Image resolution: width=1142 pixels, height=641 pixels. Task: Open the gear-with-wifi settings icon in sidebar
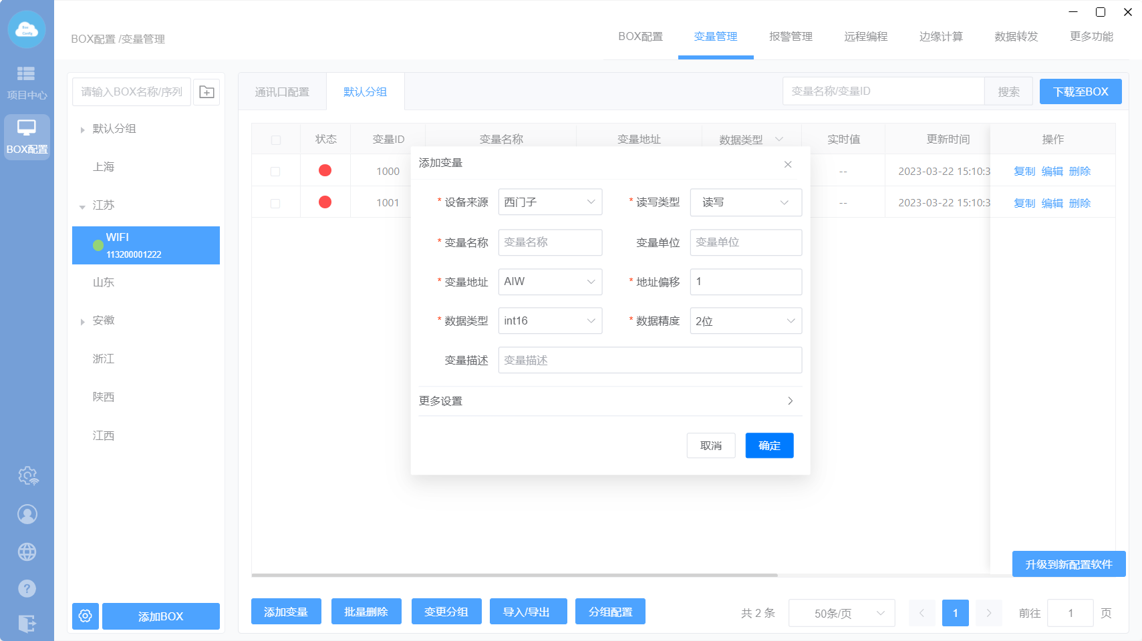tap(27, 476)
